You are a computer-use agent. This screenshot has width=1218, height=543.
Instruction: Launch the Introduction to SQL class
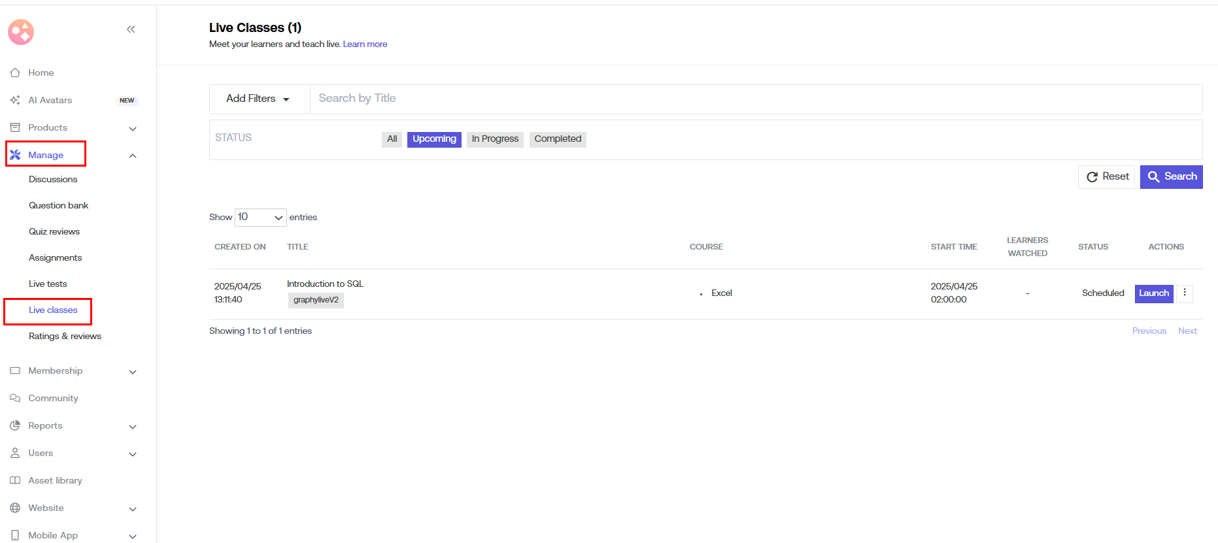1153,293
